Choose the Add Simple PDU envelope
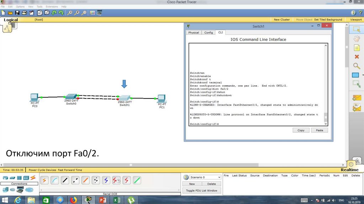The width and height of the screenshot is (364, 204). coord(357,98)
